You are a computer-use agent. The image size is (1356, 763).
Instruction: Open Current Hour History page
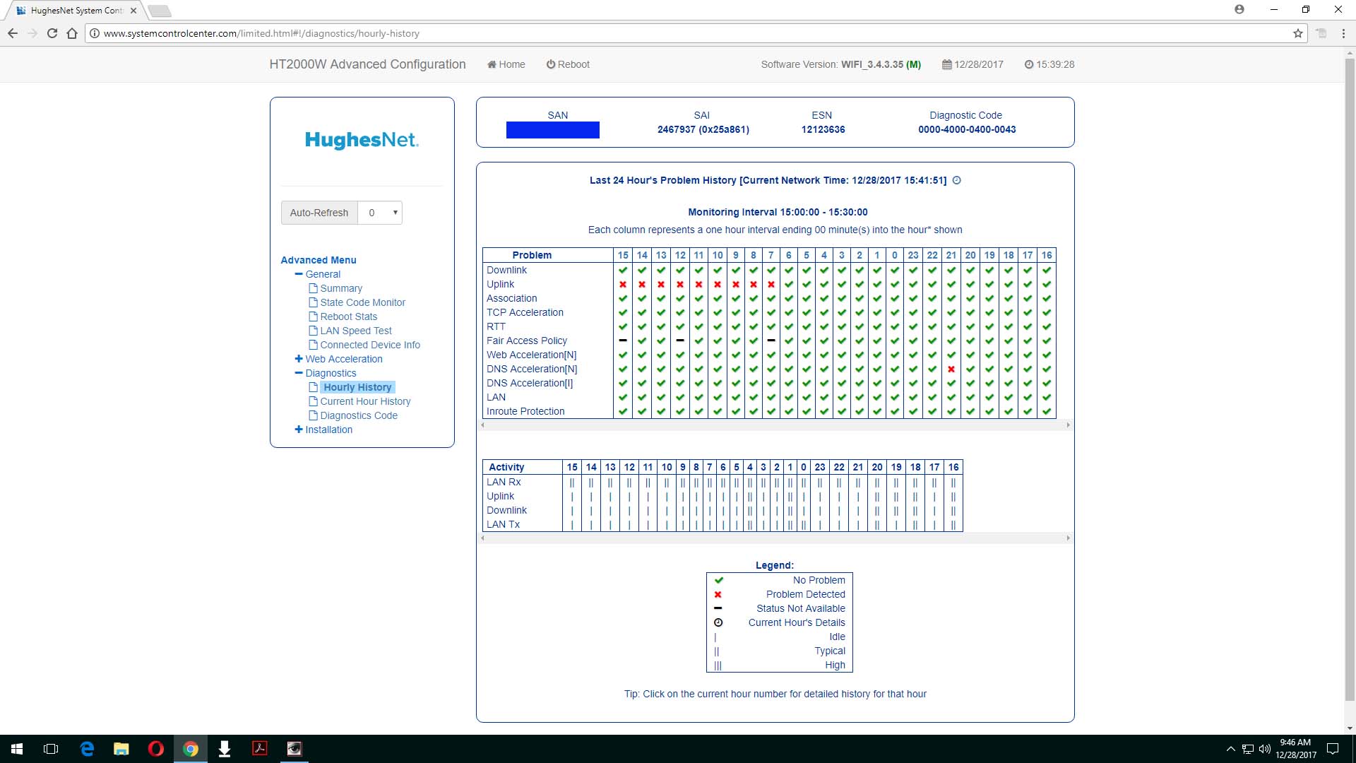(x=364, y=401)
